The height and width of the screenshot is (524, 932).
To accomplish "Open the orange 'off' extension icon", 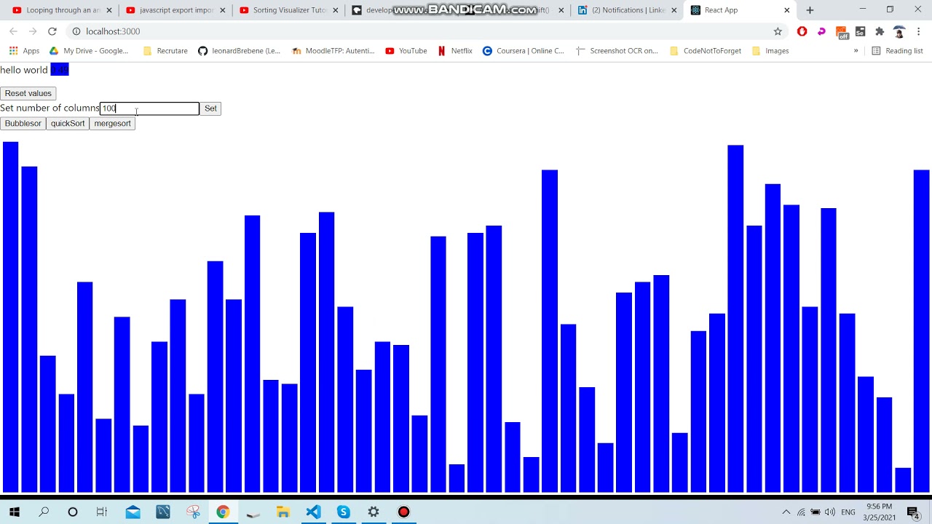I will point(842,32).
